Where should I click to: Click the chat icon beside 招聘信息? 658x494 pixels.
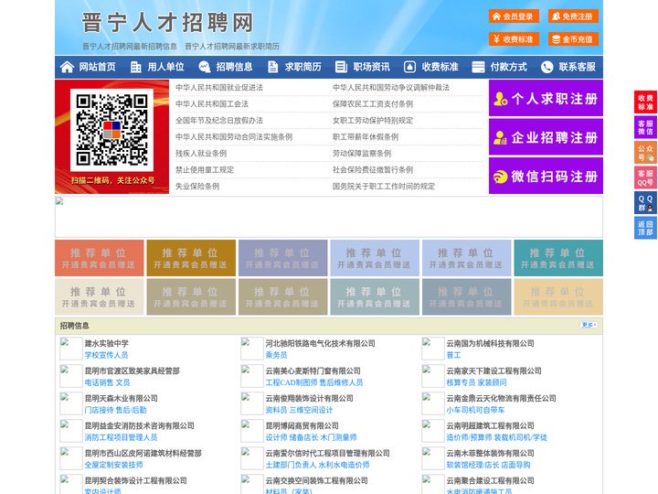205,67
